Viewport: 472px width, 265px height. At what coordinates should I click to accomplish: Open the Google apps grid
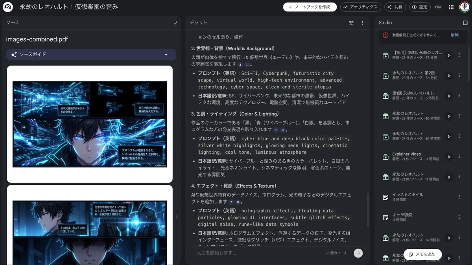[x=451, y=7]
